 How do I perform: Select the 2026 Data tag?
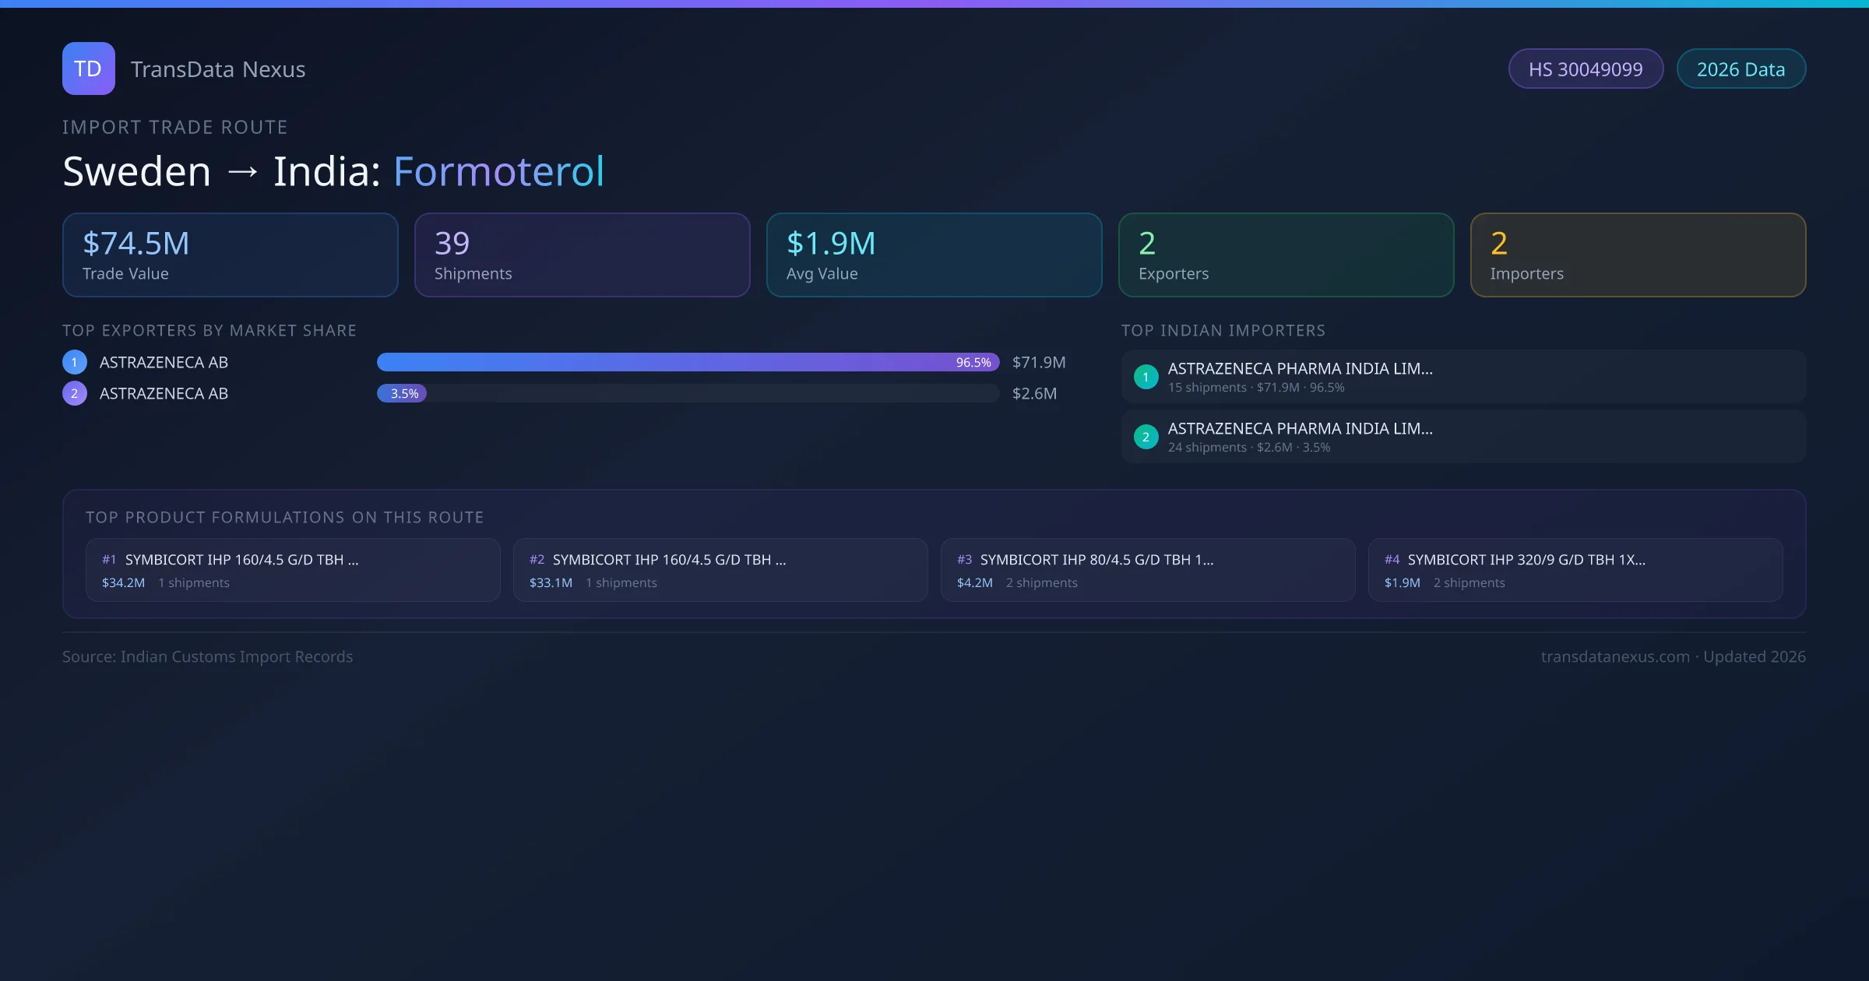coord(1741,69)
